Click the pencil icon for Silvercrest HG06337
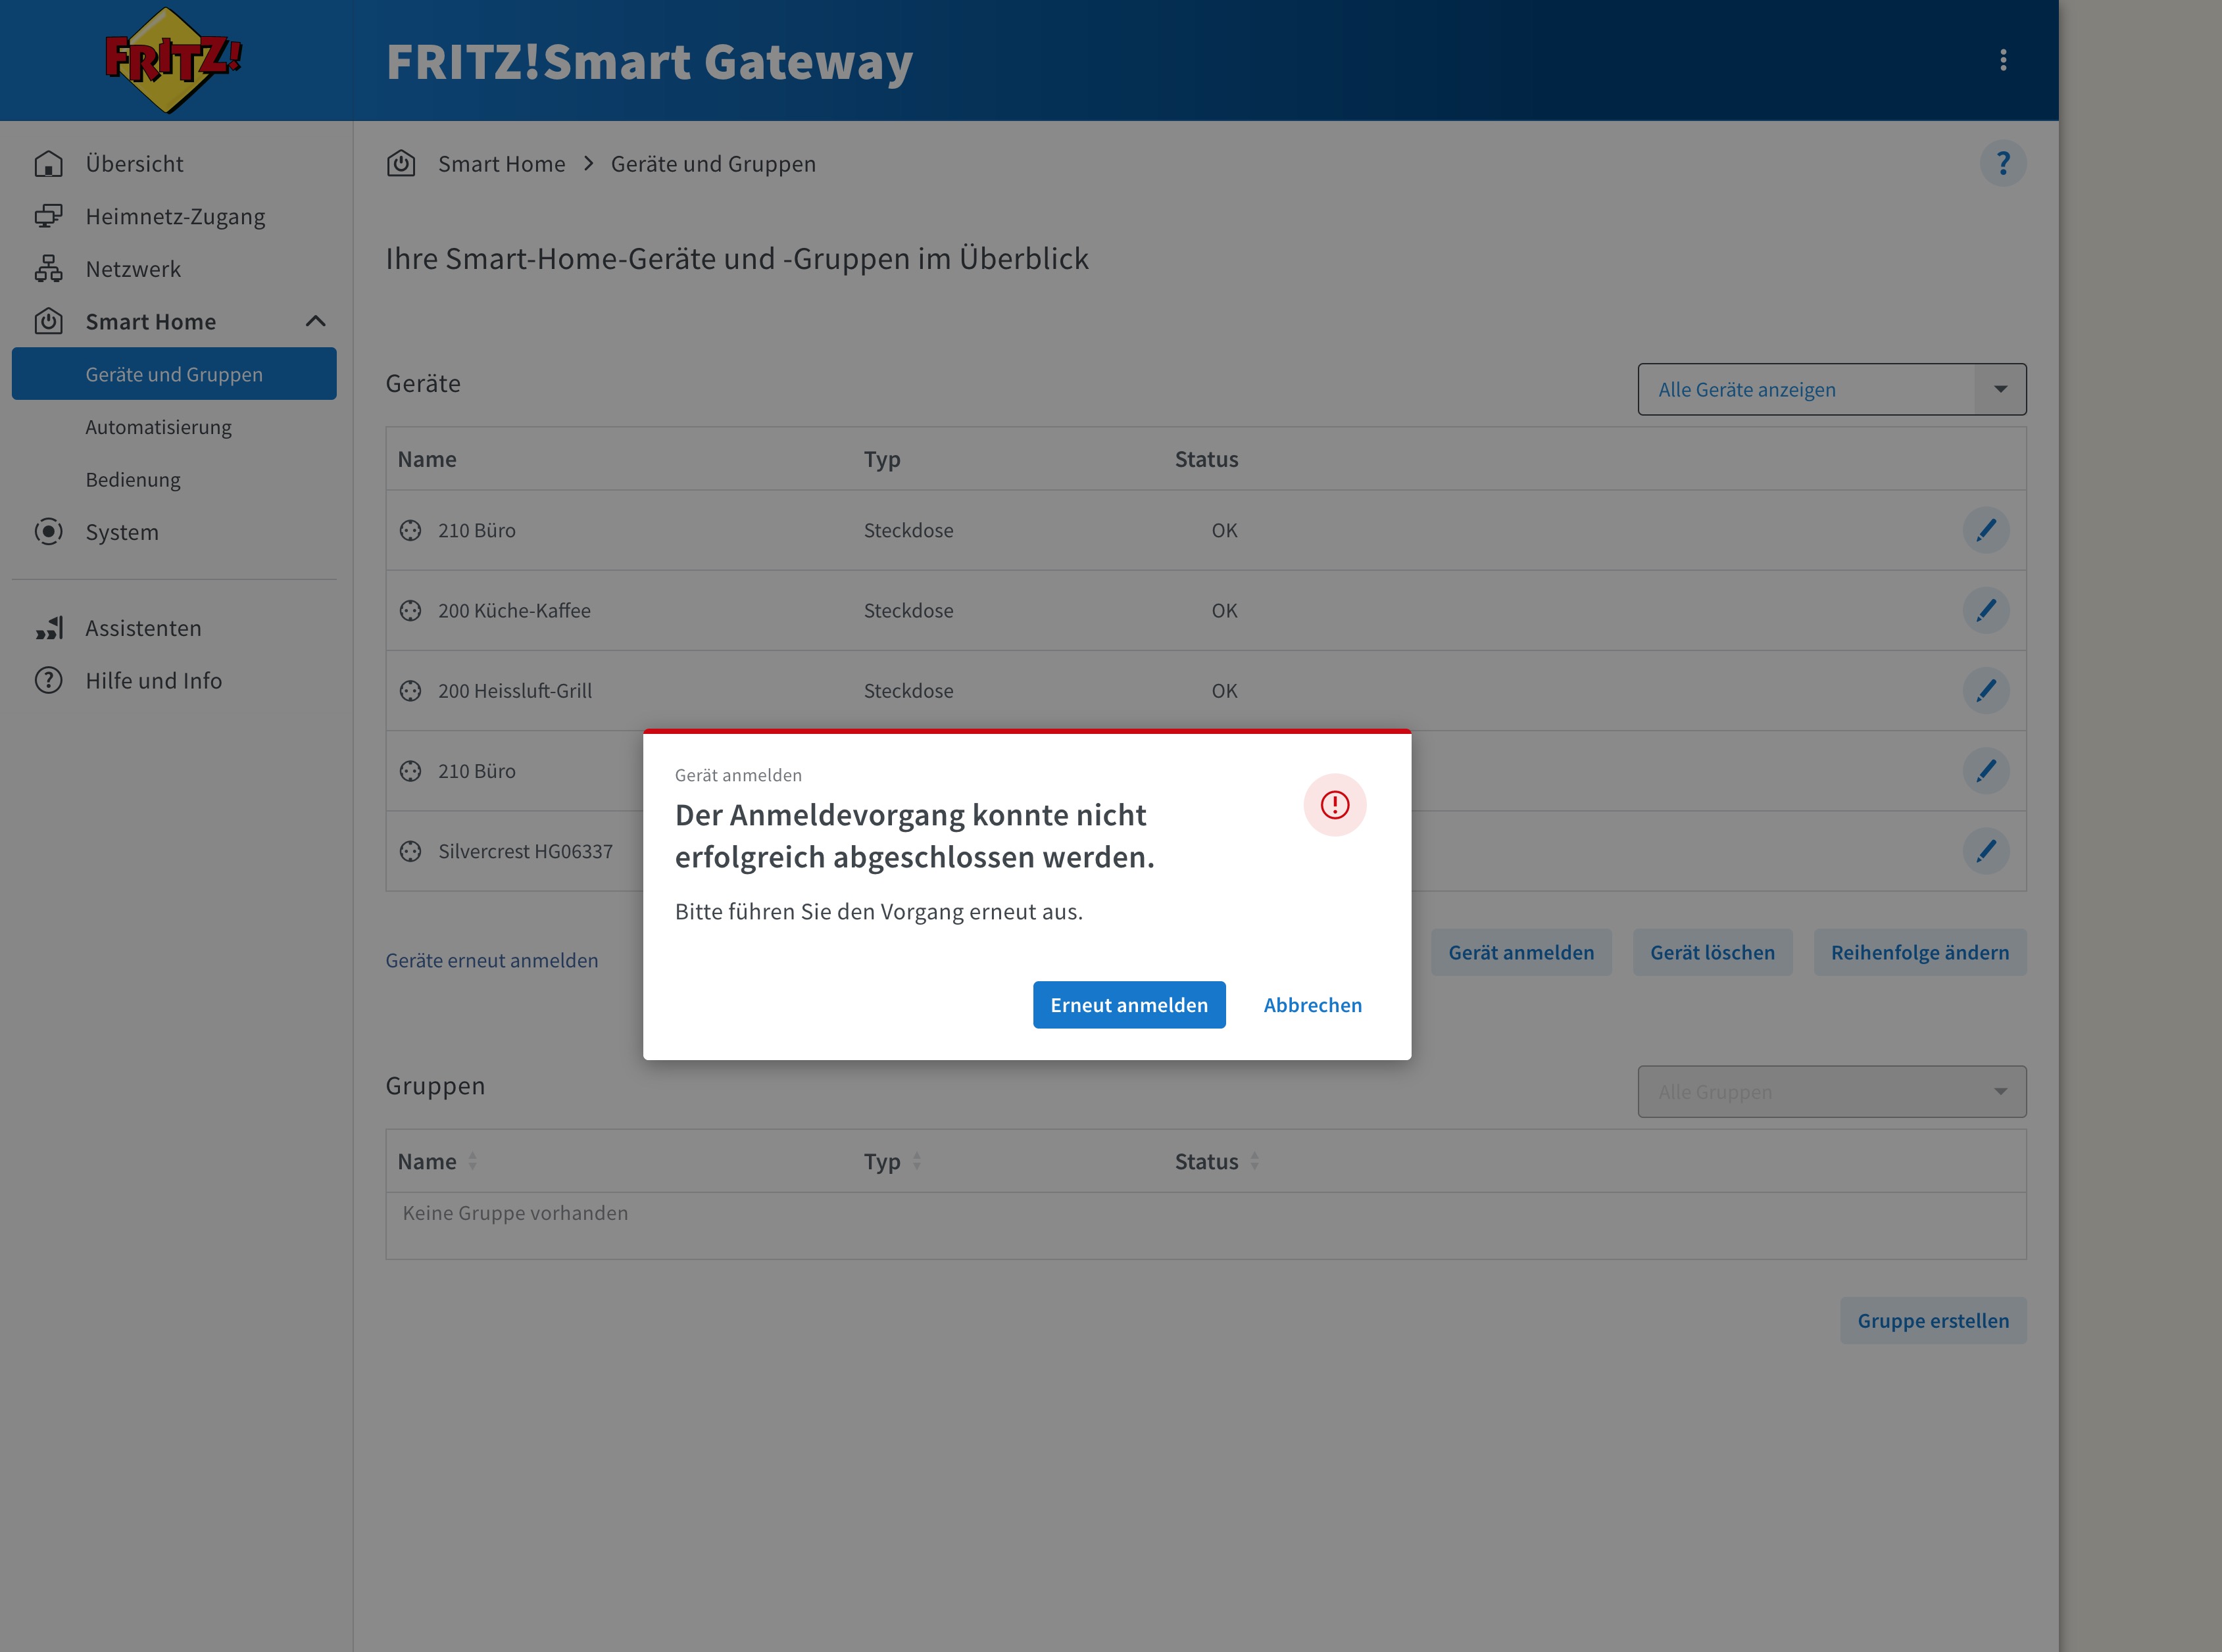The image size is (2222, 1652). (1985, 851)
